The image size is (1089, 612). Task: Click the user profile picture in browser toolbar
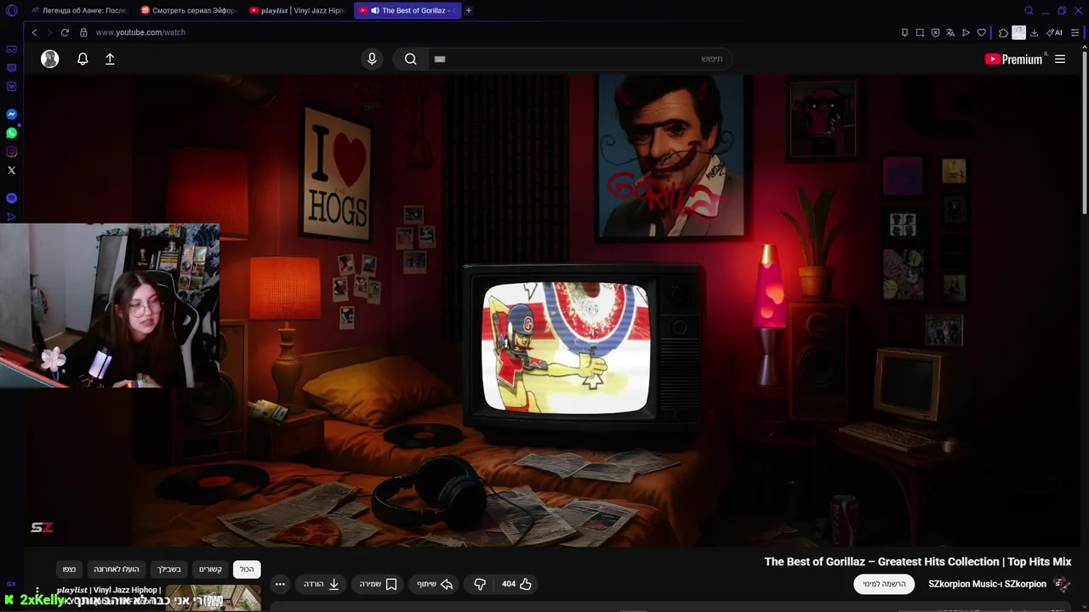pyautogui.click(x=1018, y=32)
